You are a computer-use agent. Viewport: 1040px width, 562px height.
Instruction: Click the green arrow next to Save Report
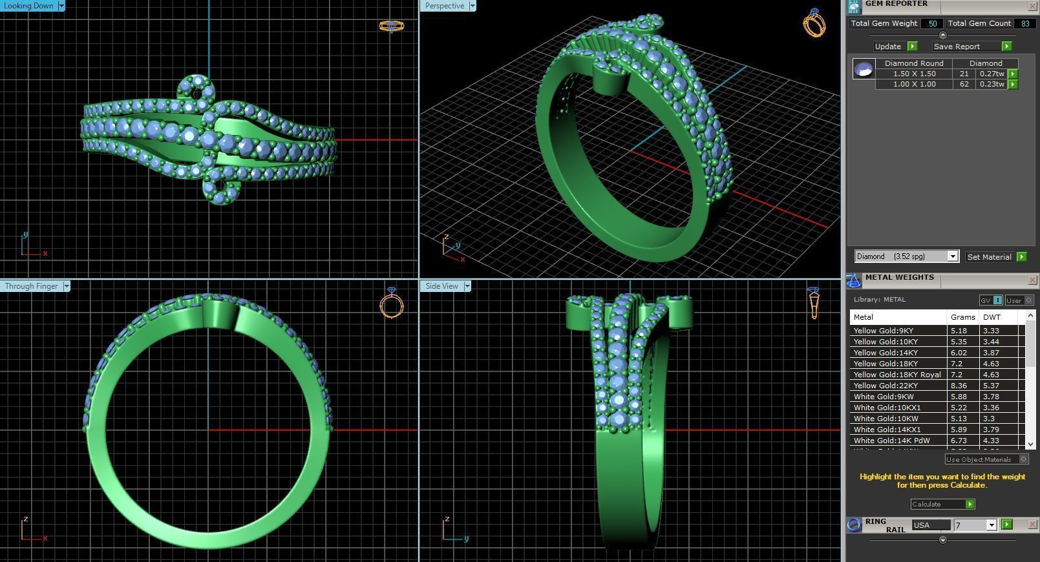pyautogui.click(x=1006, y=47)
